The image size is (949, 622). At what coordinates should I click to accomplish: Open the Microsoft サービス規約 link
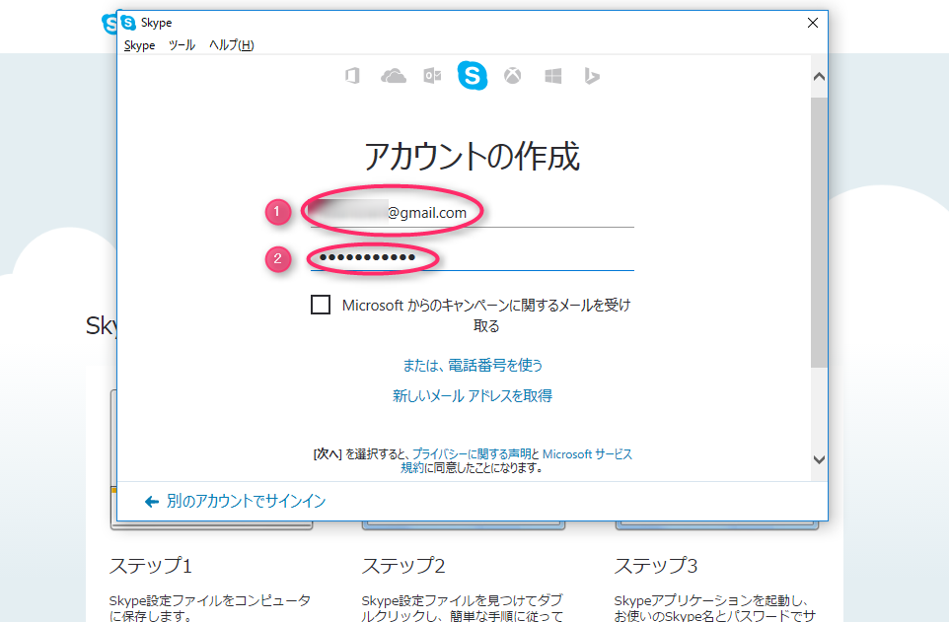point(587,453)
